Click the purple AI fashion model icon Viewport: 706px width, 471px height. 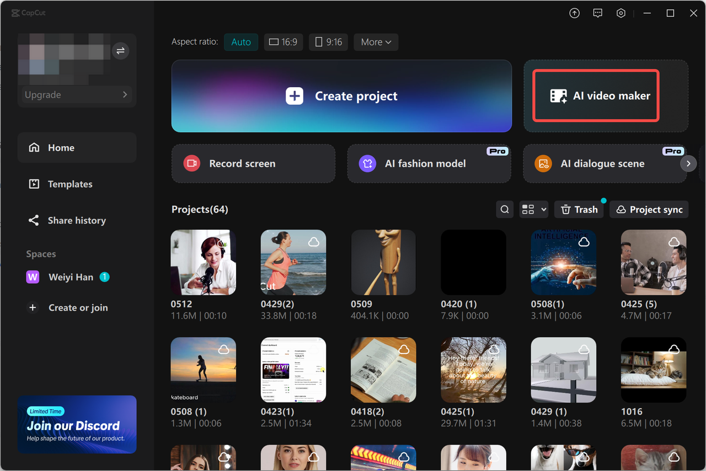367,163
